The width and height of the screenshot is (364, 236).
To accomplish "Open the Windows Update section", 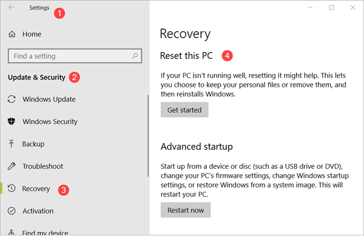I will point(49,99).
